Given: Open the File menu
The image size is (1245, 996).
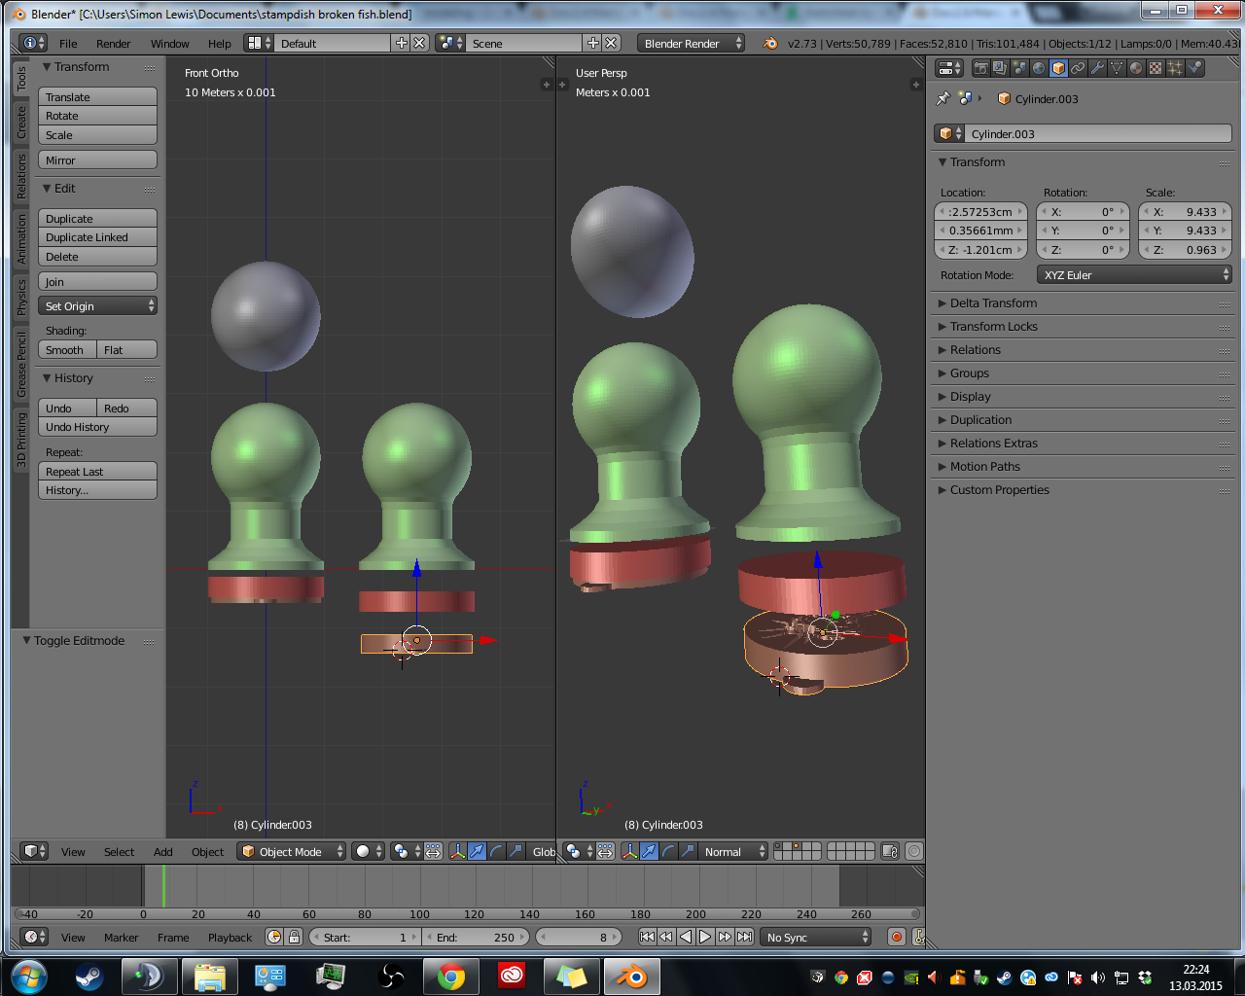Looking at the screenshot, I should point(68,44).
